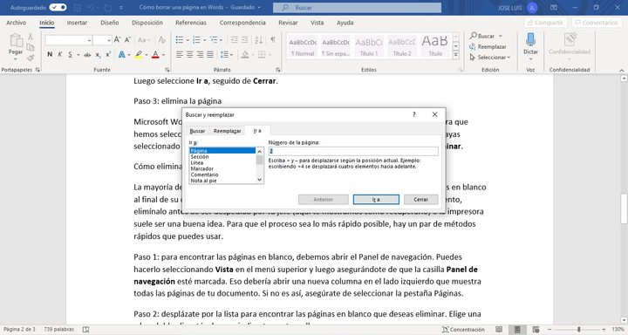Decrease font size with the smaller A icon
Image resolution: width=628 pixels, height=335 pixels.
(x=127, y=39)
